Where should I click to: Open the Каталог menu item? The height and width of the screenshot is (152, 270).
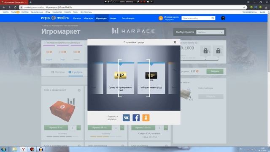pos(77,18)
